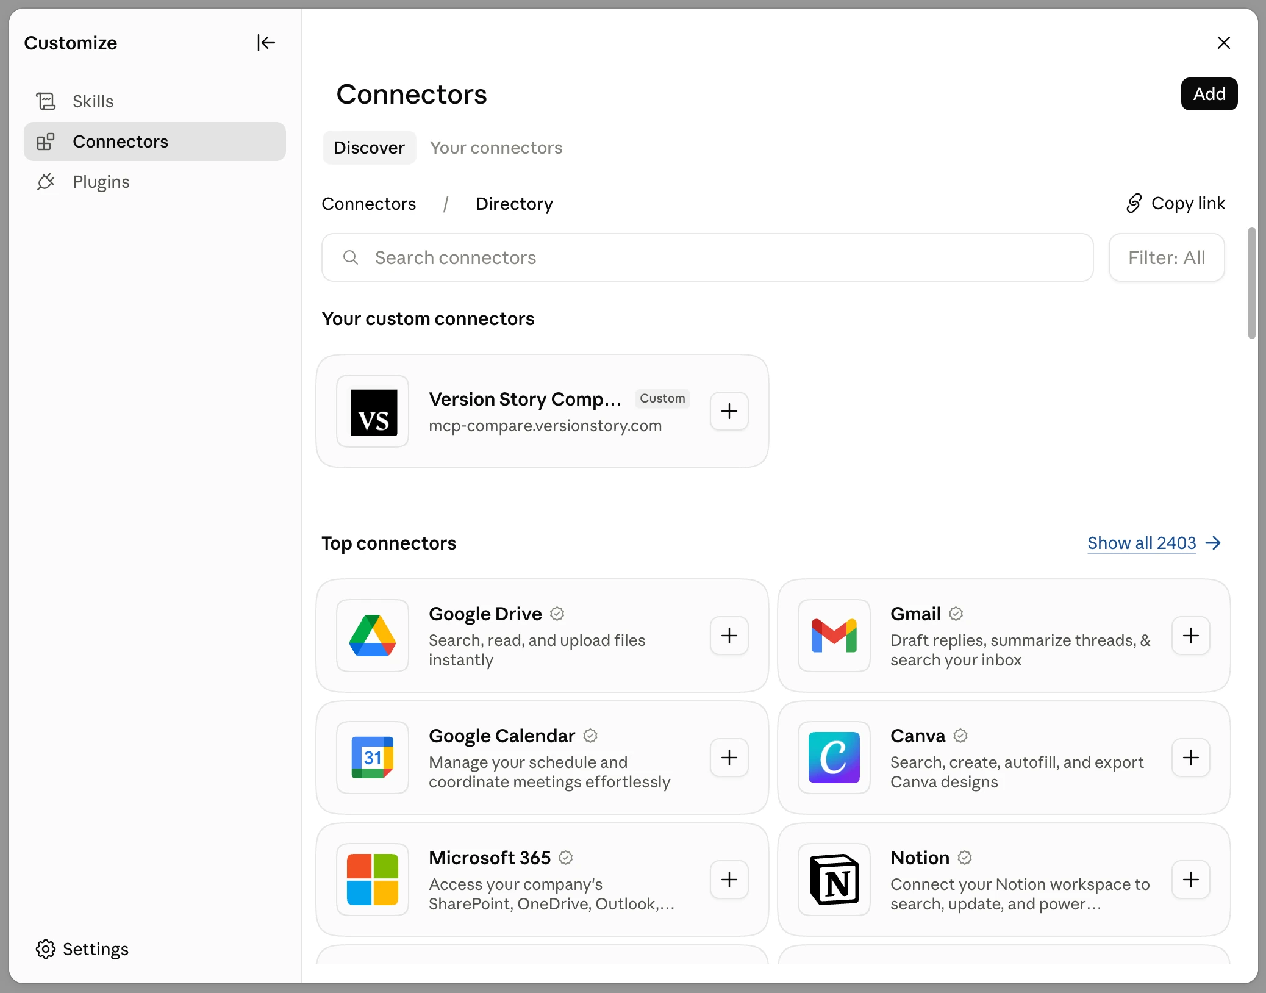
Task: Open the Notion card title
Action: (920, 858)
